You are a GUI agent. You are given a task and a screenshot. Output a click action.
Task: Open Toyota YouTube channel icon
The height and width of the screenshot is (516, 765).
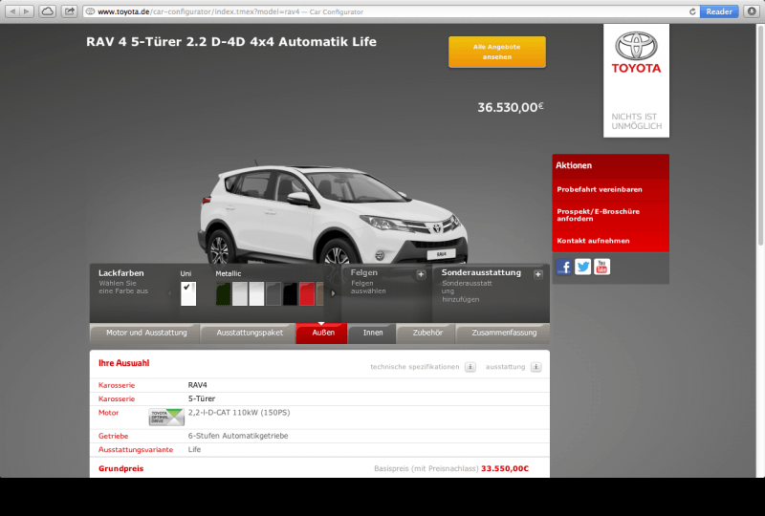601,267
